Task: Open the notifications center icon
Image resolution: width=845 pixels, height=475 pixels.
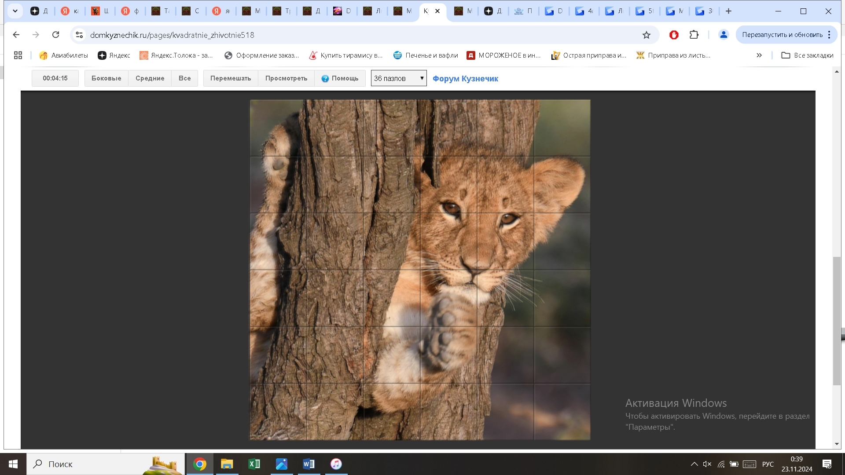Action: tap(827, 464)
